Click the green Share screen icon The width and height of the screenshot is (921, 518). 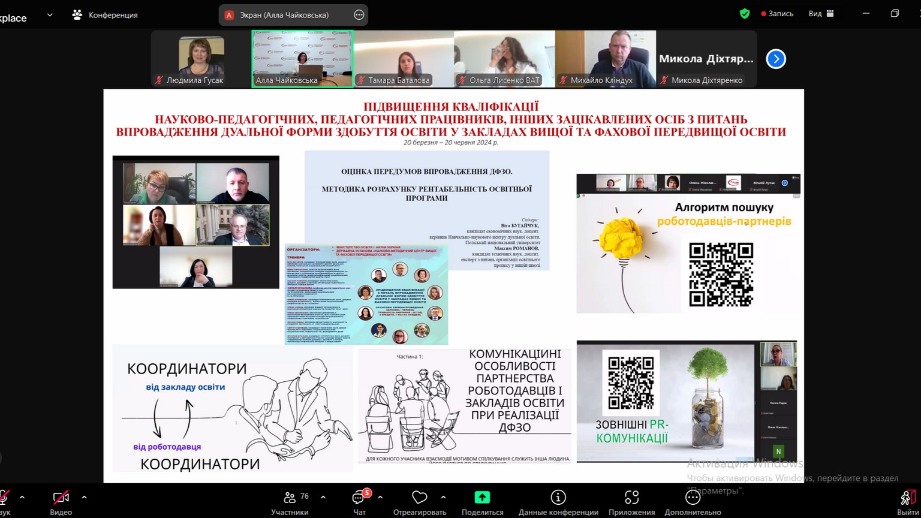tap(482, 498)
